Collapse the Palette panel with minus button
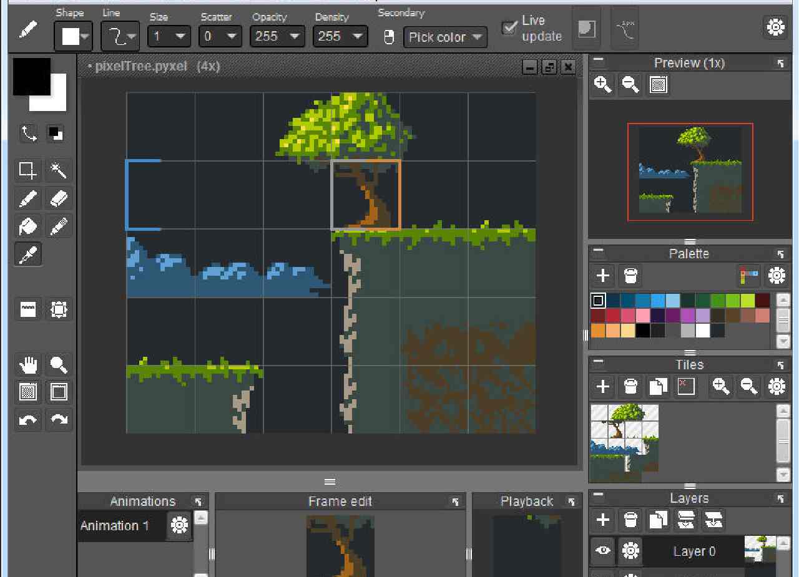 pyautogui.click(x=598, y=252)
